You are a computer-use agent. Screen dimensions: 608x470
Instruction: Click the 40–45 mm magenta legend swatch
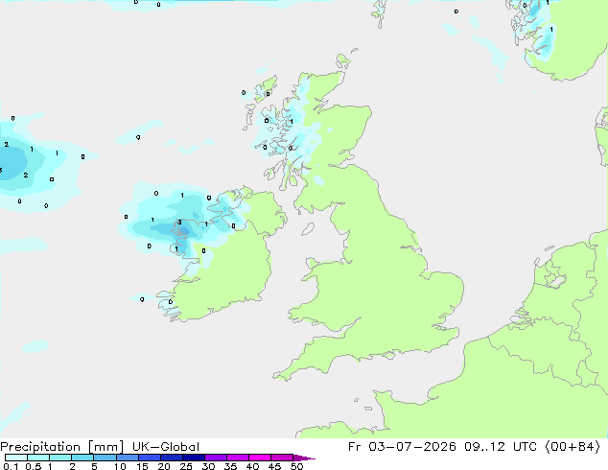260,458
